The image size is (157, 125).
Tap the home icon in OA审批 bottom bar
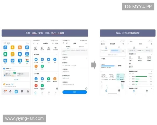[x=35, y=92]
